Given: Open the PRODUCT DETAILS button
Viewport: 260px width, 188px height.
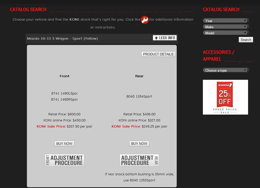Looking at the screenshot, I should tap(158, 54).
